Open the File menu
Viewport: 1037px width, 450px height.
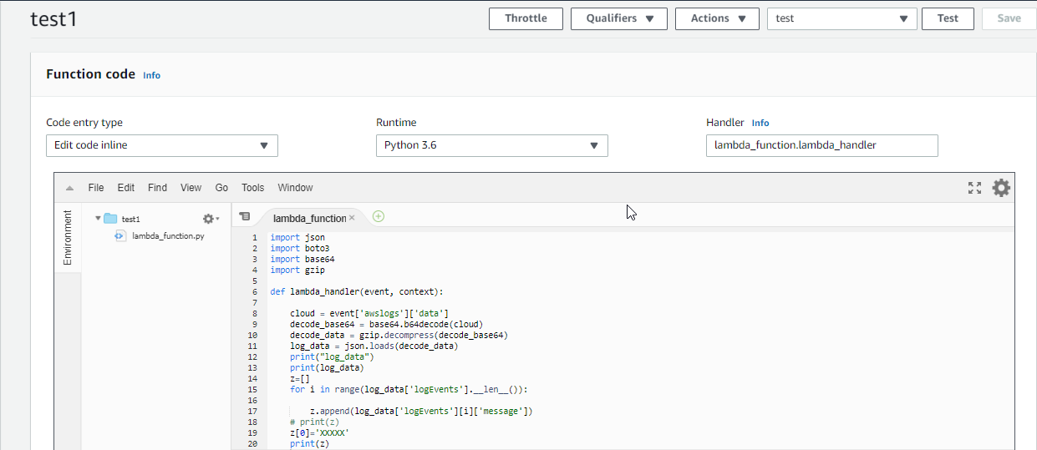pos(96,188)
